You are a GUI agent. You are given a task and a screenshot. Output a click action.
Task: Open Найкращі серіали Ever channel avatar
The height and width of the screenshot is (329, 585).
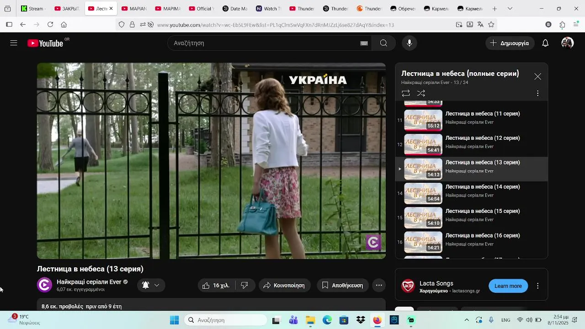pos(44,285)
